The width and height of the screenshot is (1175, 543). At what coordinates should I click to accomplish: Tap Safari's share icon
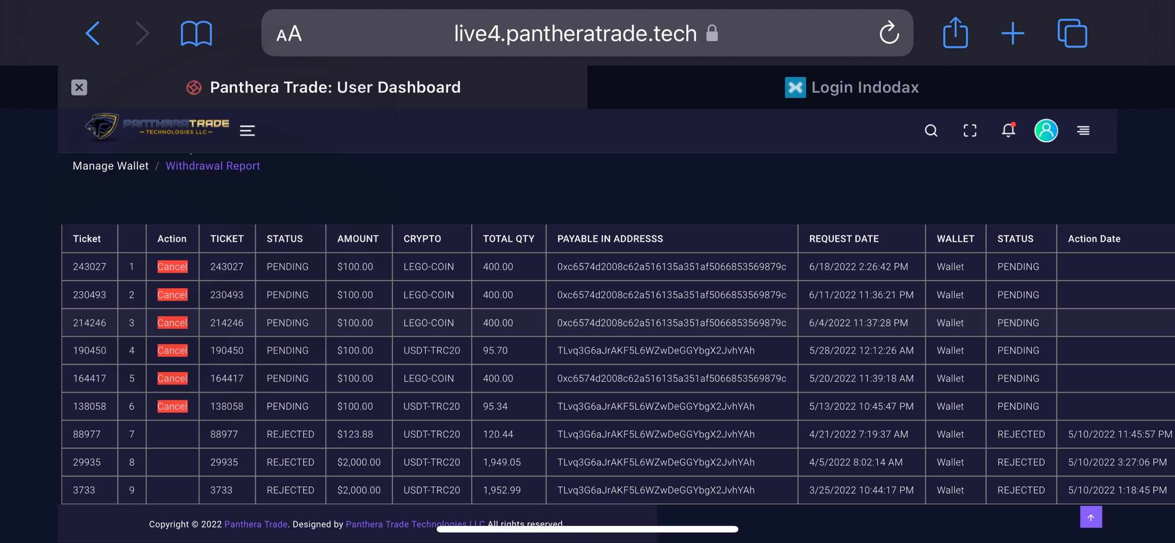(955, 33)
